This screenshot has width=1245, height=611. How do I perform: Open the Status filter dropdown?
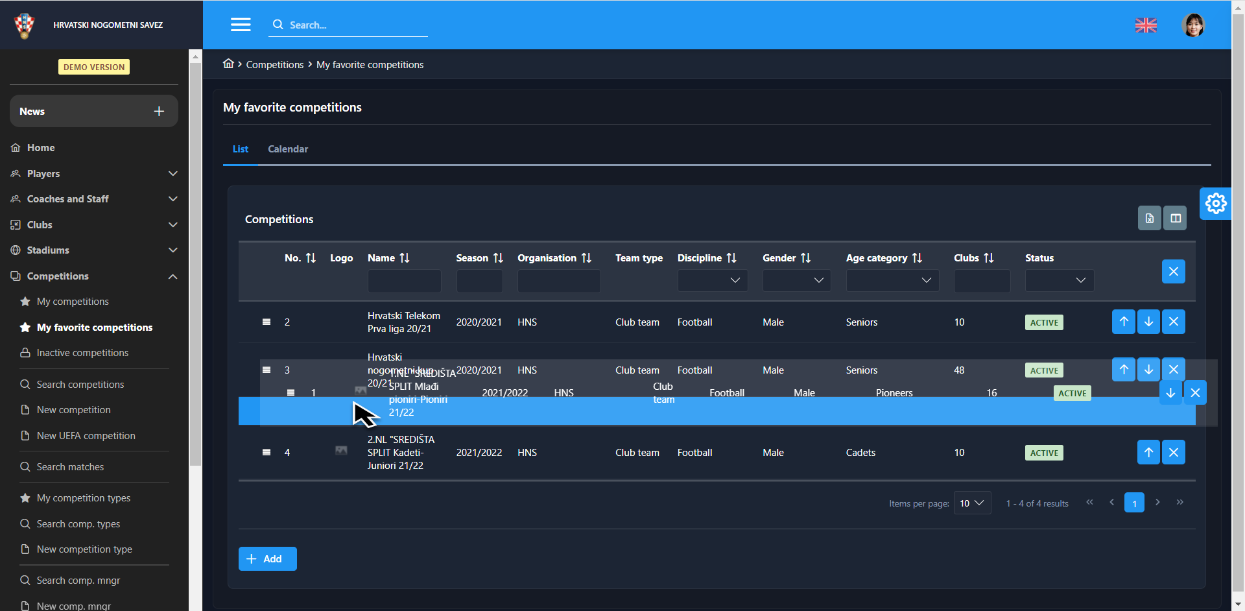coord(1059,280)
